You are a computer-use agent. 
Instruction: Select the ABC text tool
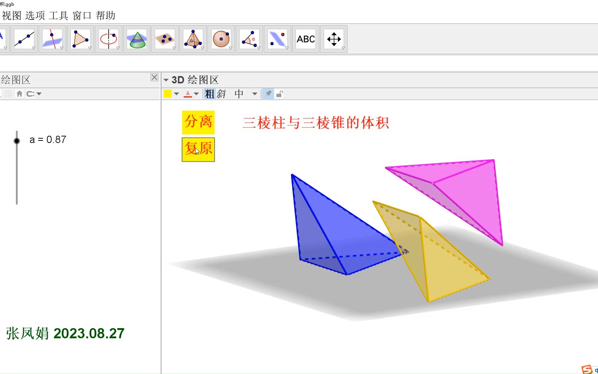[306, 39]
